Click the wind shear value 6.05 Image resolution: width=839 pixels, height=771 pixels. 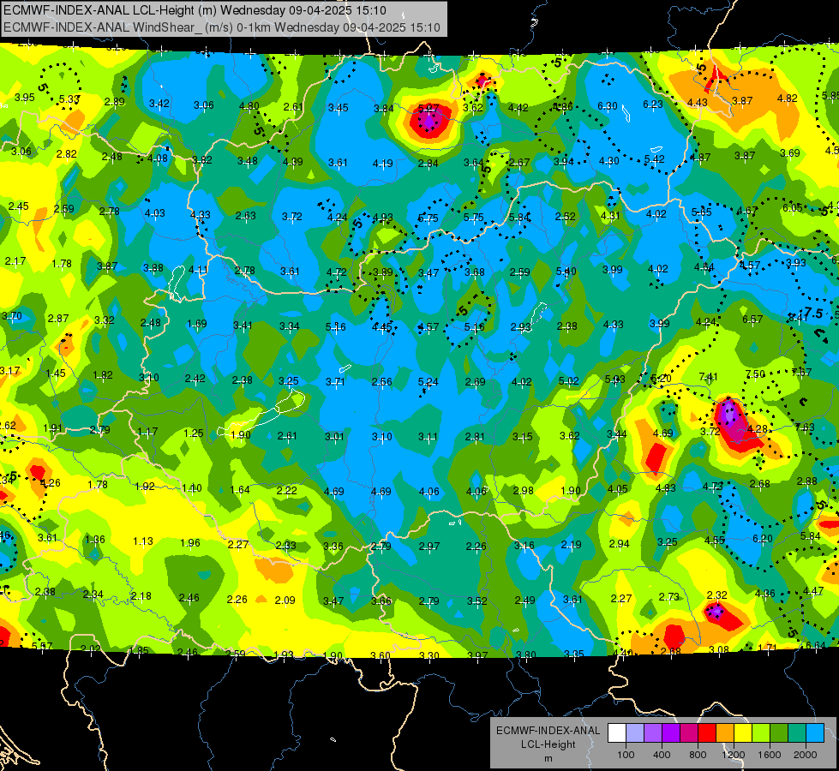pyautogui.click(x=793, y=207)
